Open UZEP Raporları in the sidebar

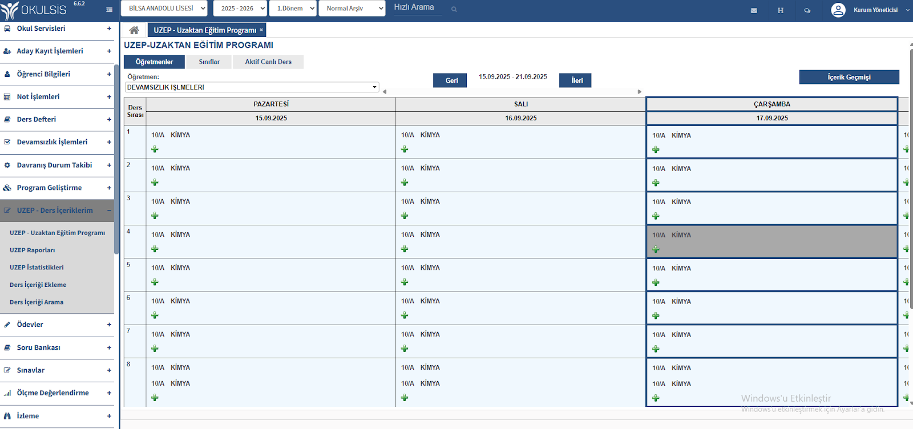pos(33,250)
